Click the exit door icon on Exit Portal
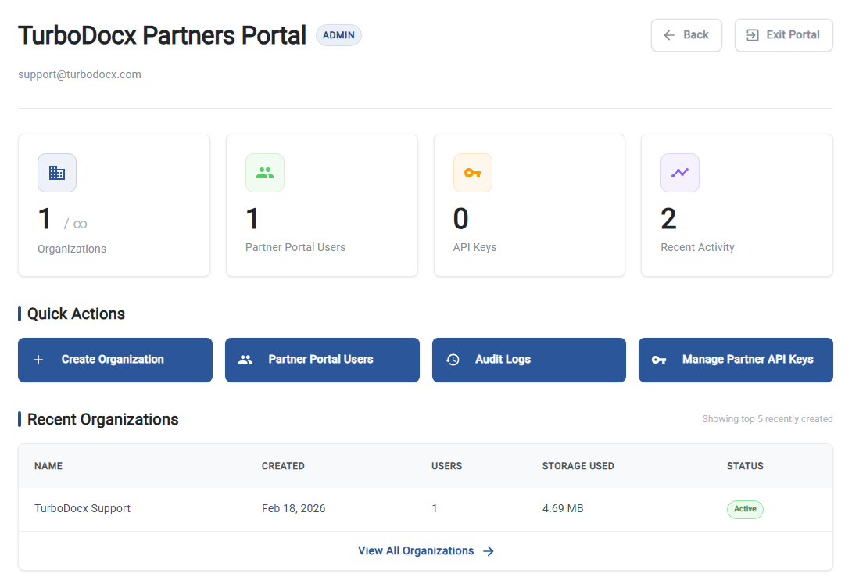Viewport: 852px width, 588px height. tap(753, 34)
